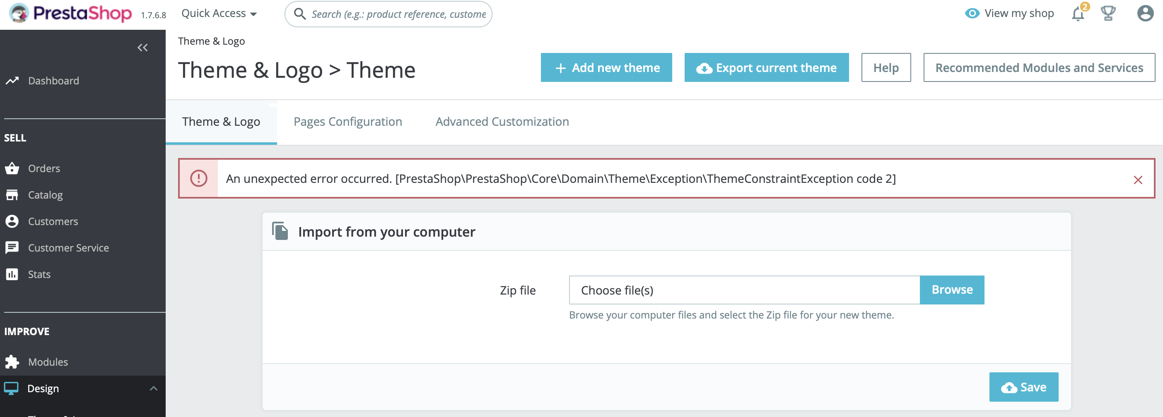Click the search magnifier icon
The image size is (1163, 417).
pos(300,14)
